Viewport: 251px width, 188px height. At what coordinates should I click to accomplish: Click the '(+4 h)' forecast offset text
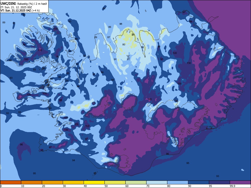[36, 11]
